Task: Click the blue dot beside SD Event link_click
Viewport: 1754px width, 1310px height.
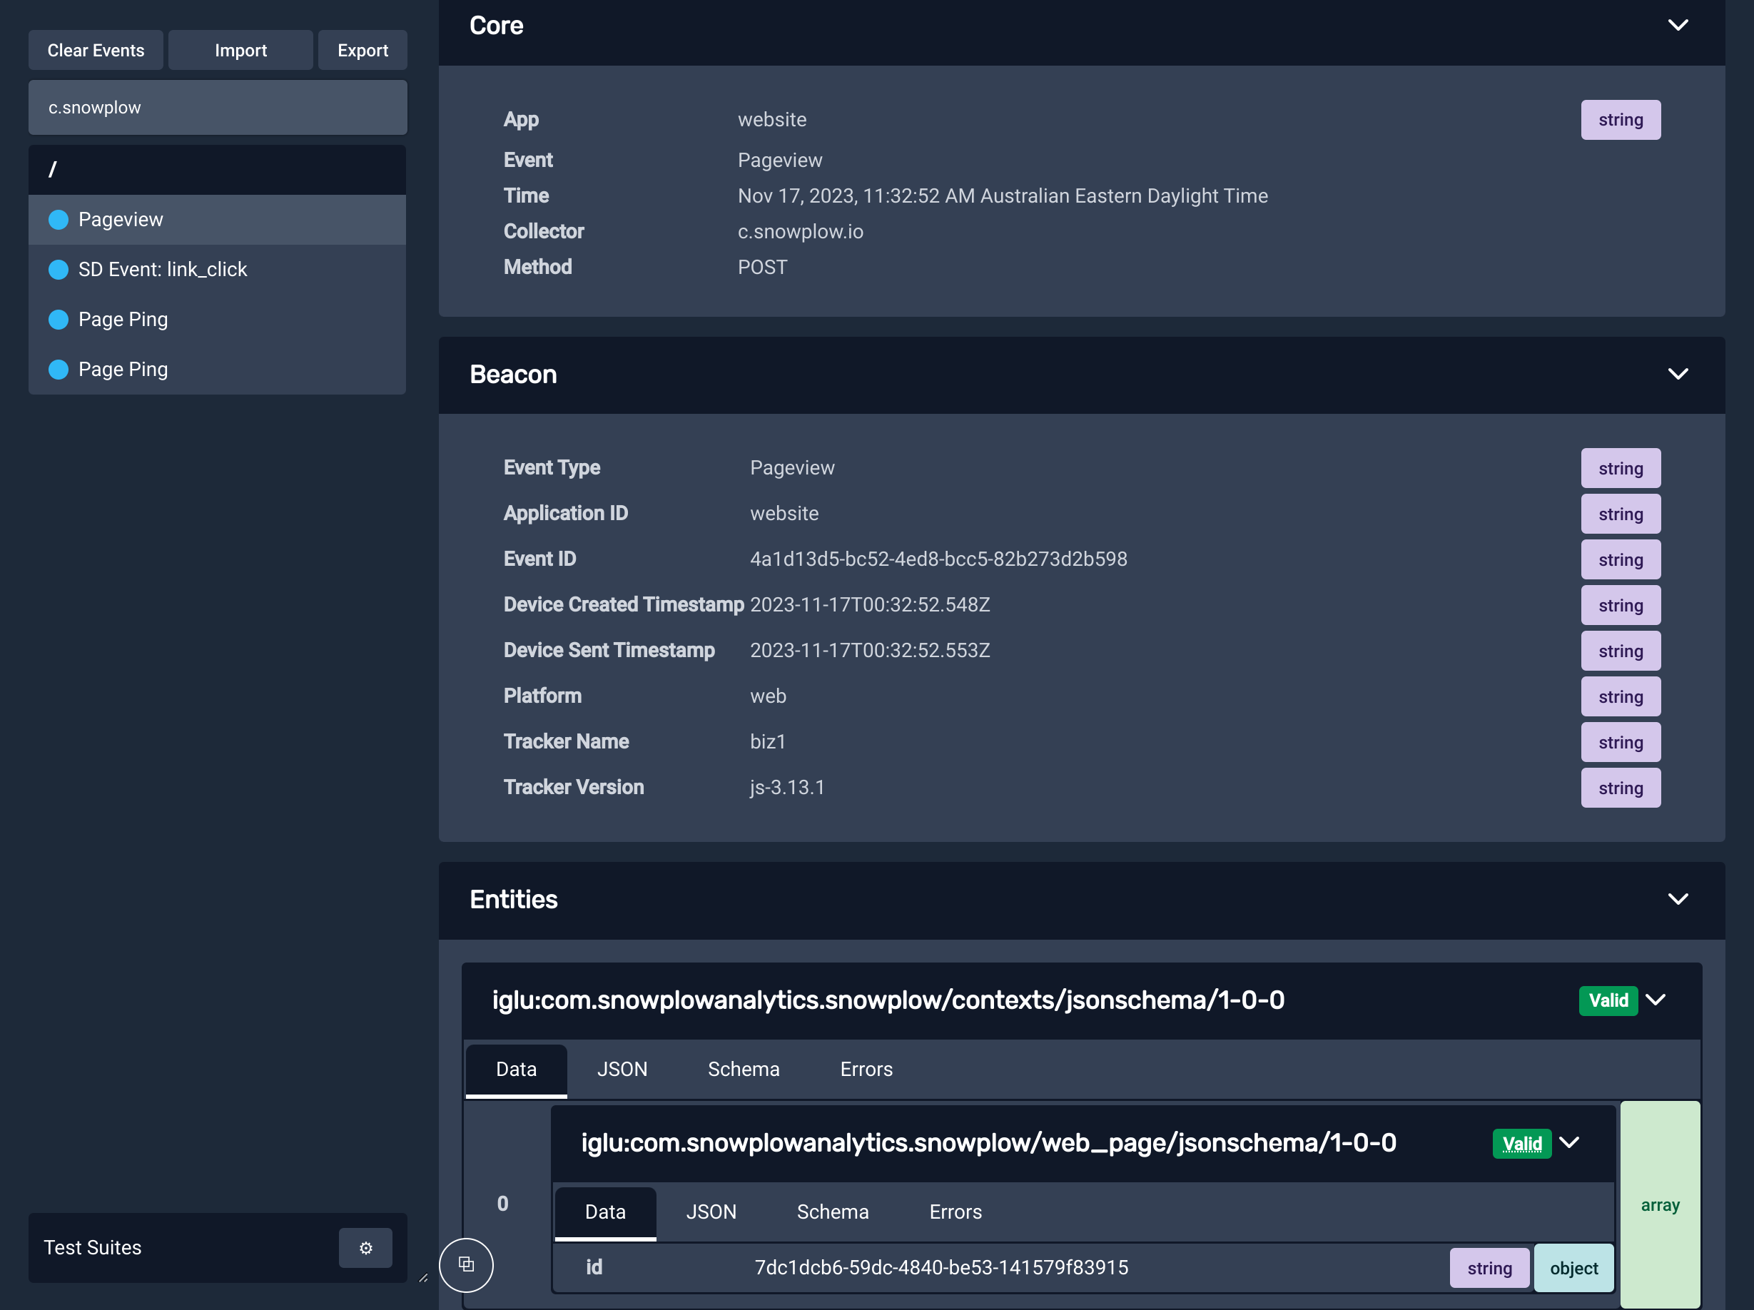Action: click(59, 270)
